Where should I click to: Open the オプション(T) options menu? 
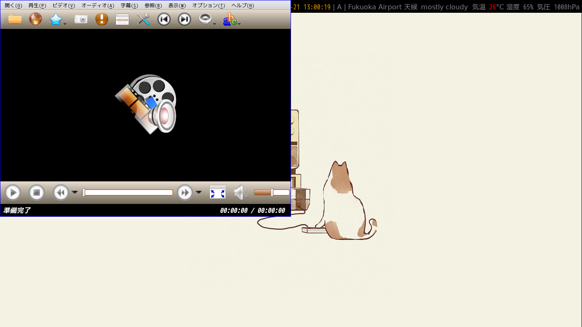[x=208, y=6]
